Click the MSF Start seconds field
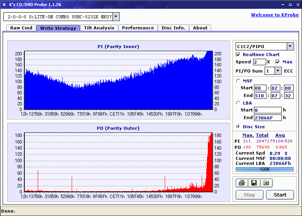302x216 pixels. 275,88
